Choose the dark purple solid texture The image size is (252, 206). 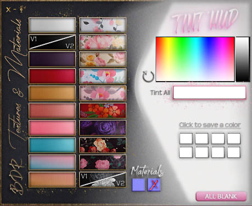pyautogui.click(x=52, y=59)
